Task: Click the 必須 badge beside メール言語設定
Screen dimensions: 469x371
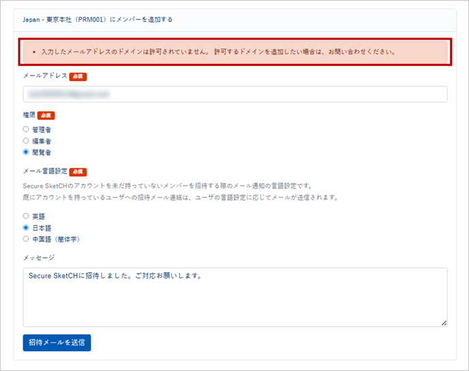Action: (78, 172)
